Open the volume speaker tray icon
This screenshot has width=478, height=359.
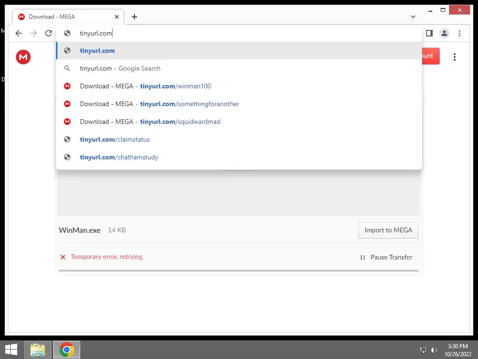[434, 350]
